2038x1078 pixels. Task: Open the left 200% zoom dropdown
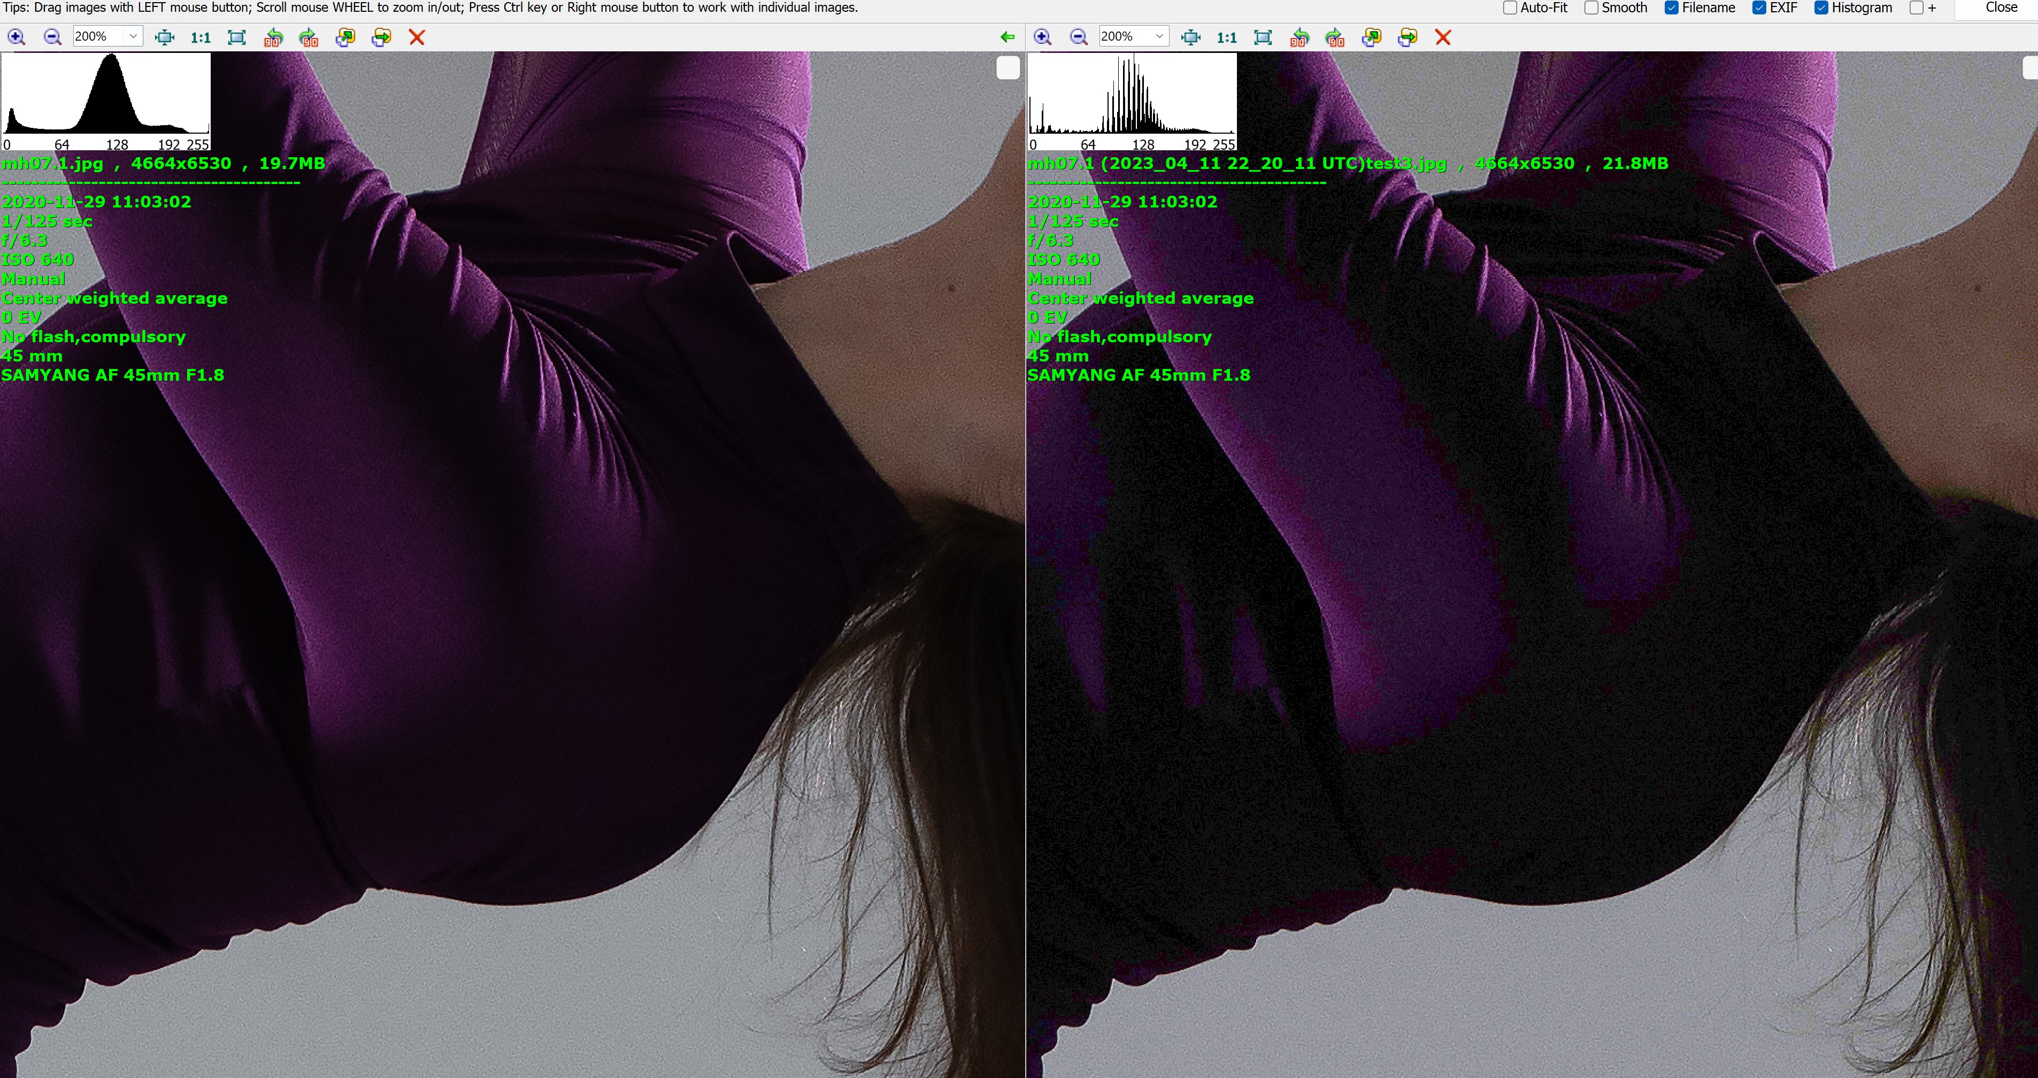tap(133, 36)
